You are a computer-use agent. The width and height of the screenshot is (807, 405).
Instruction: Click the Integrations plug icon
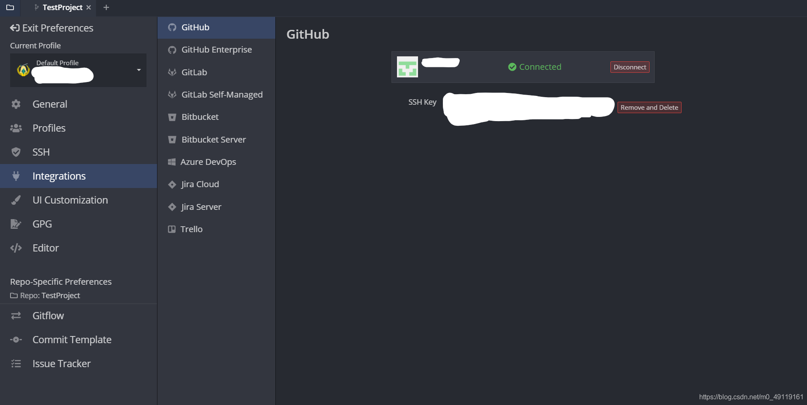point(16,176)
